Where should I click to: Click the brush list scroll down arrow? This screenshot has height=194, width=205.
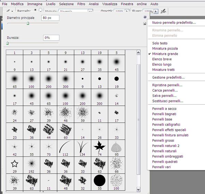click(138, 189)
